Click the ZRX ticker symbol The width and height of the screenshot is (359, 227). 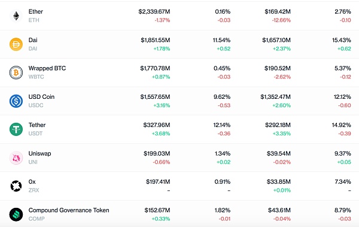pos(34,190)
